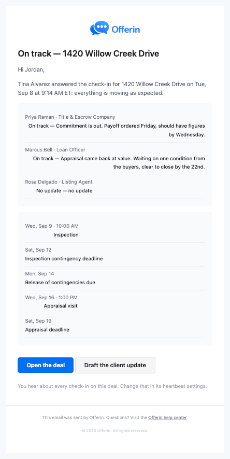
Task: Select the Marcus Bell Loan Officer row
Action: tap(115, 159)
